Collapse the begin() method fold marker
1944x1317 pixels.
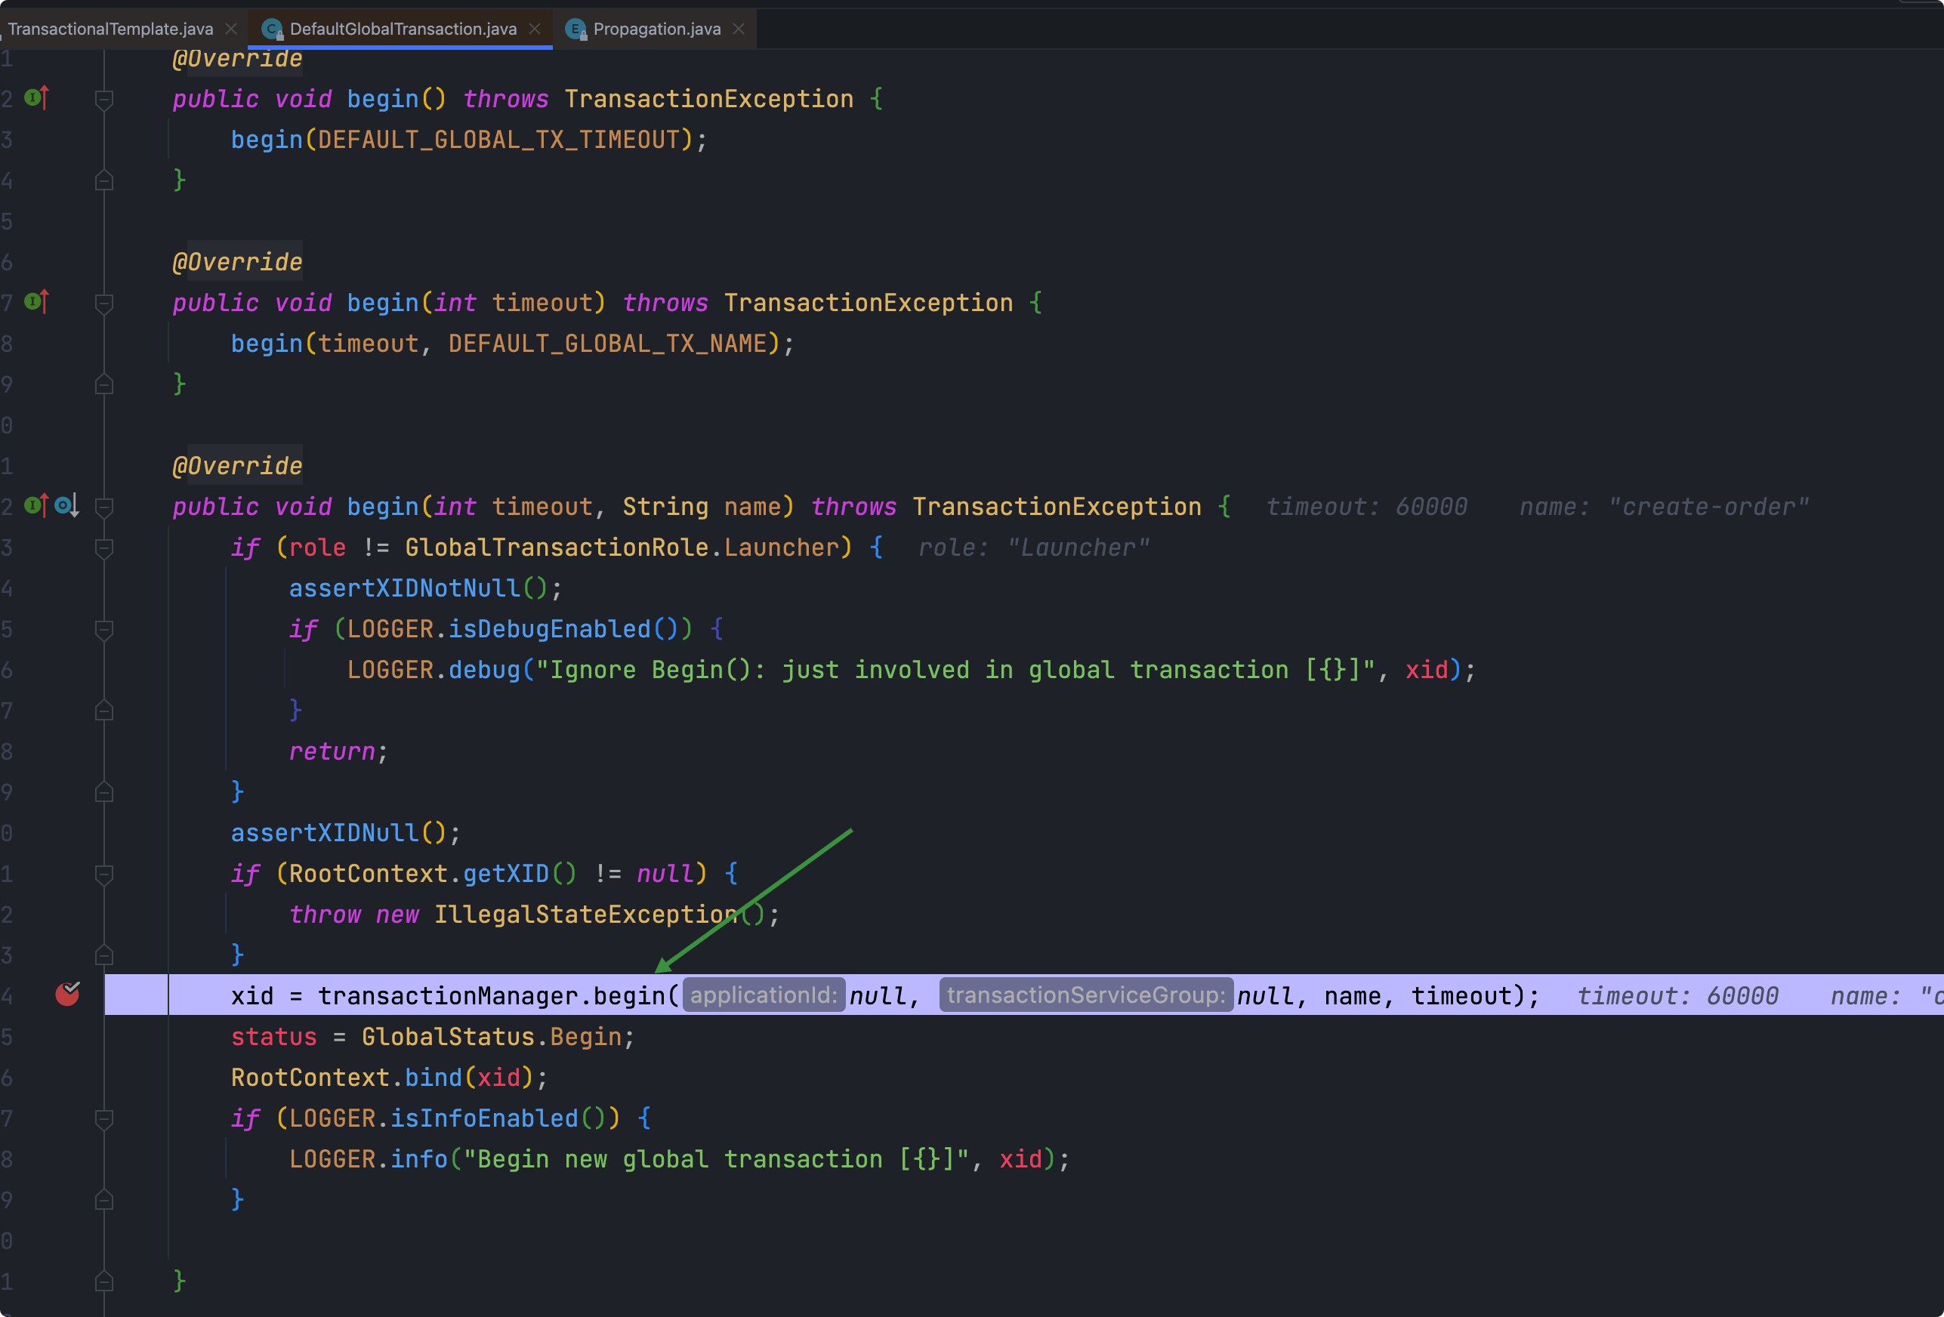103,100
